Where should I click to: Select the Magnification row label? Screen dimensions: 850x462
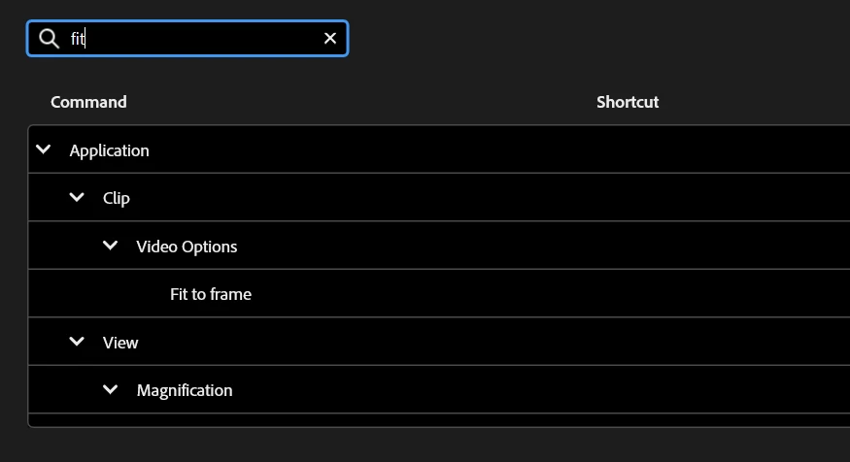[x=185, y=390]
